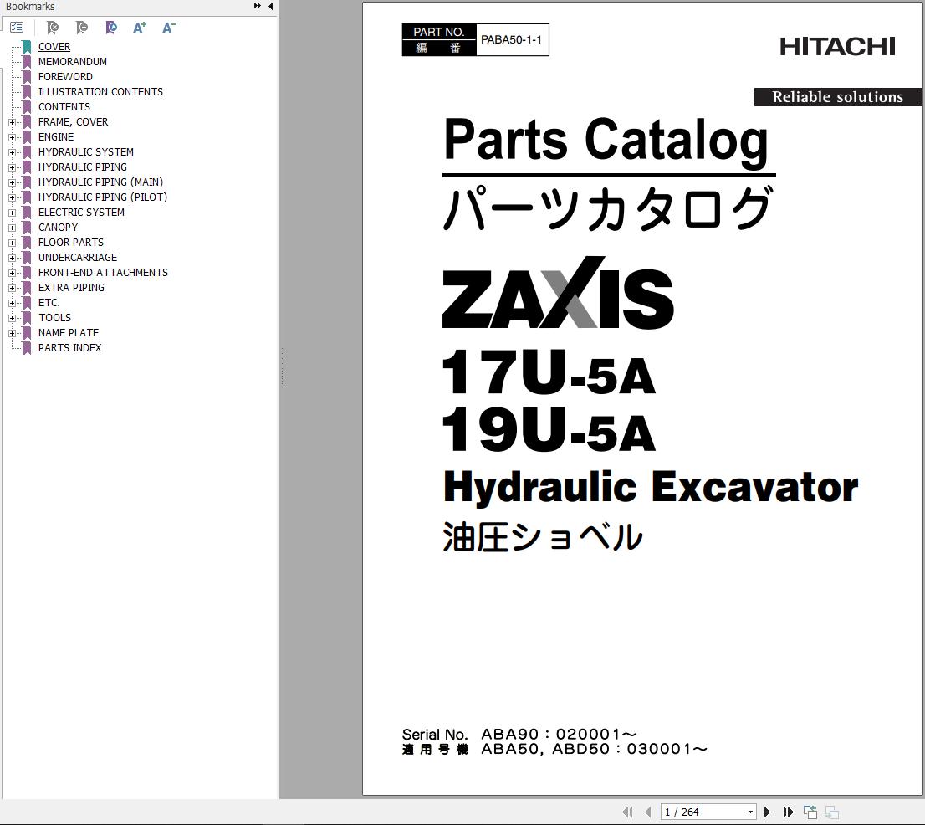Select the UNDERCARRIAGE bookmark
This screenshot has width=925, height=825.
pos(78,258)
